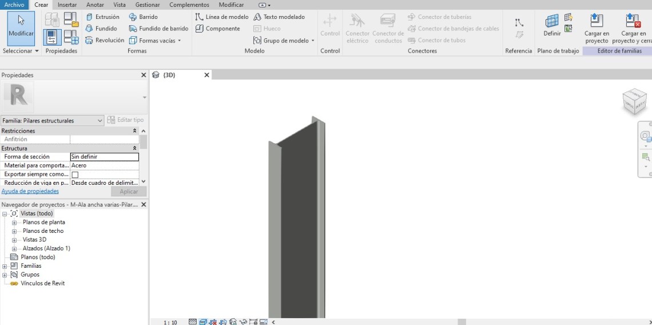The image size is (652, 325).
Task: Open the Insertar ribbon tab
Action: coord(67,5)
